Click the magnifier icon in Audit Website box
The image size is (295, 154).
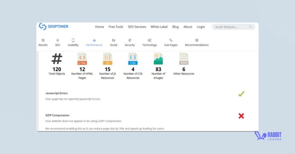pyautogui.click(x=250, y=27)
